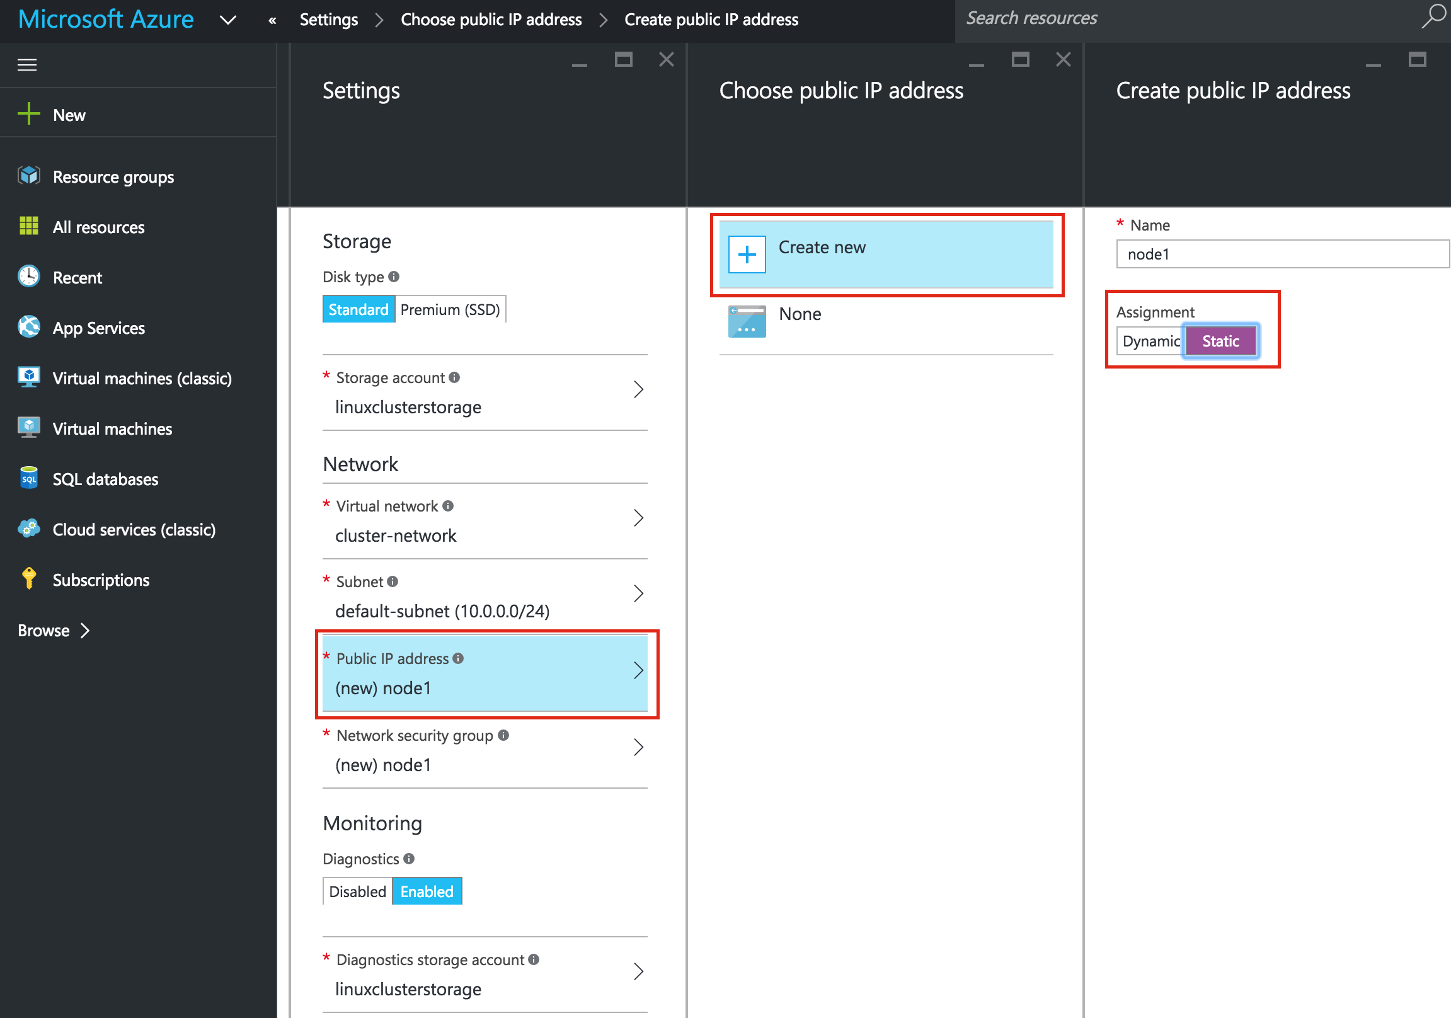Go to Choose public IP address breadcrumb
This screenshot has height=1018, width=1451.
491,20
